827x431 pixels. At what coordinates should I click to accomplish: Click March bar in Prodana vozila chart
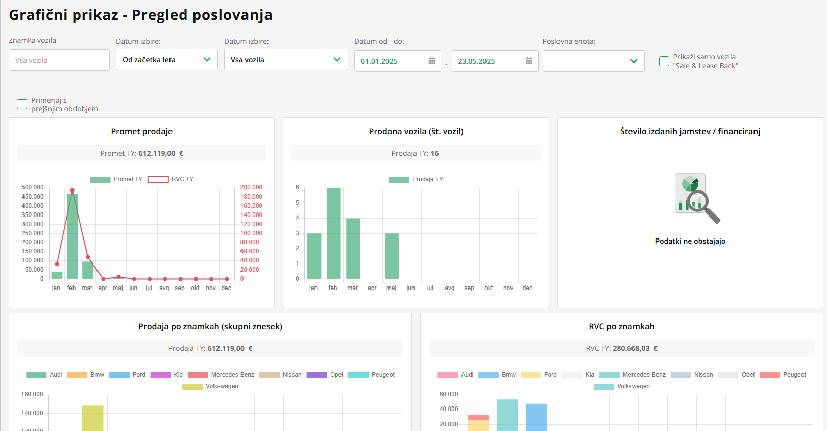[353, 249]
